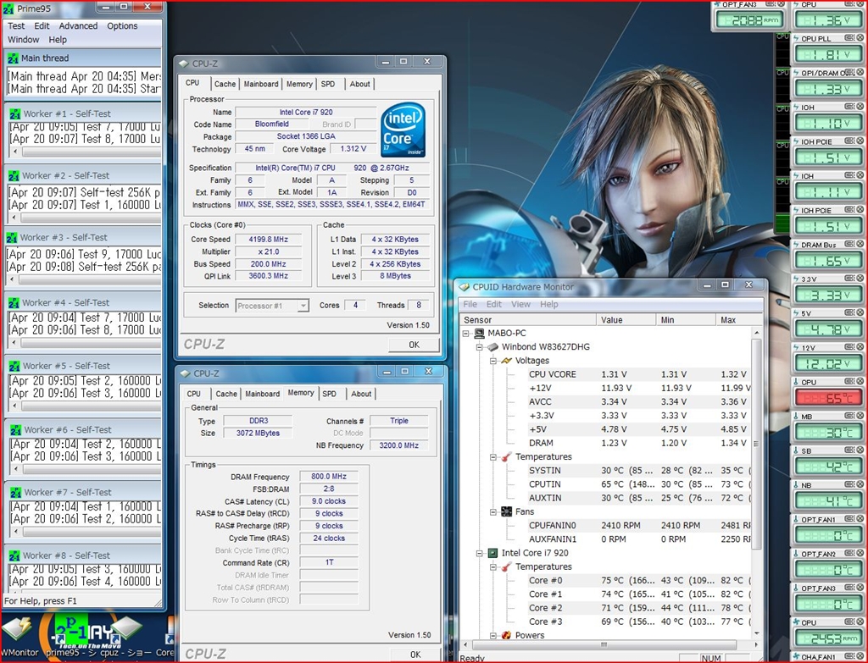The width and height of the screenshot is (868, 663).
Task: Click the Intel Core i7 logo in CPU-Z
Action: [x=403, y=130]
